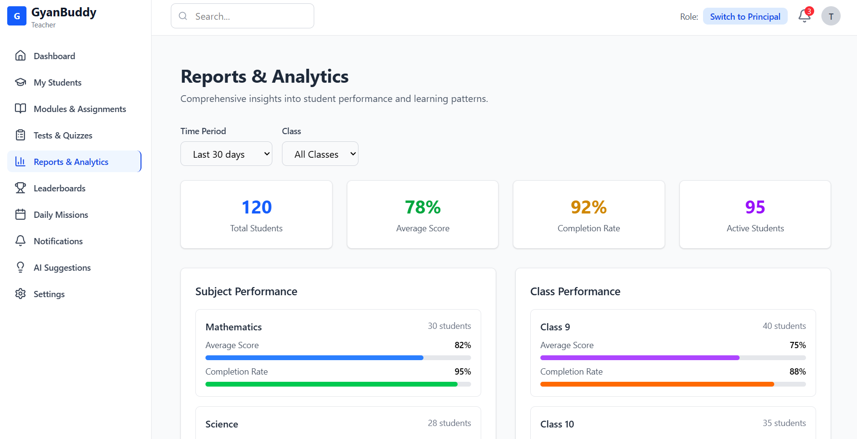Viewport: 857px width, 439px height.
Task: Open the Time Period dropdown
Action: (x=226, y=154)
